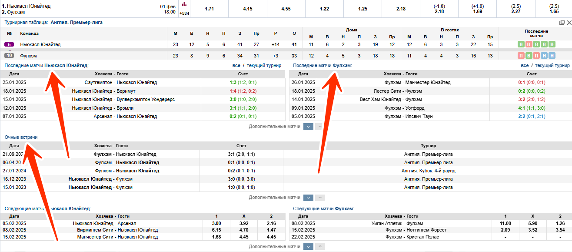Expand additional matches under upcoming matches

(x=308, y=246)
